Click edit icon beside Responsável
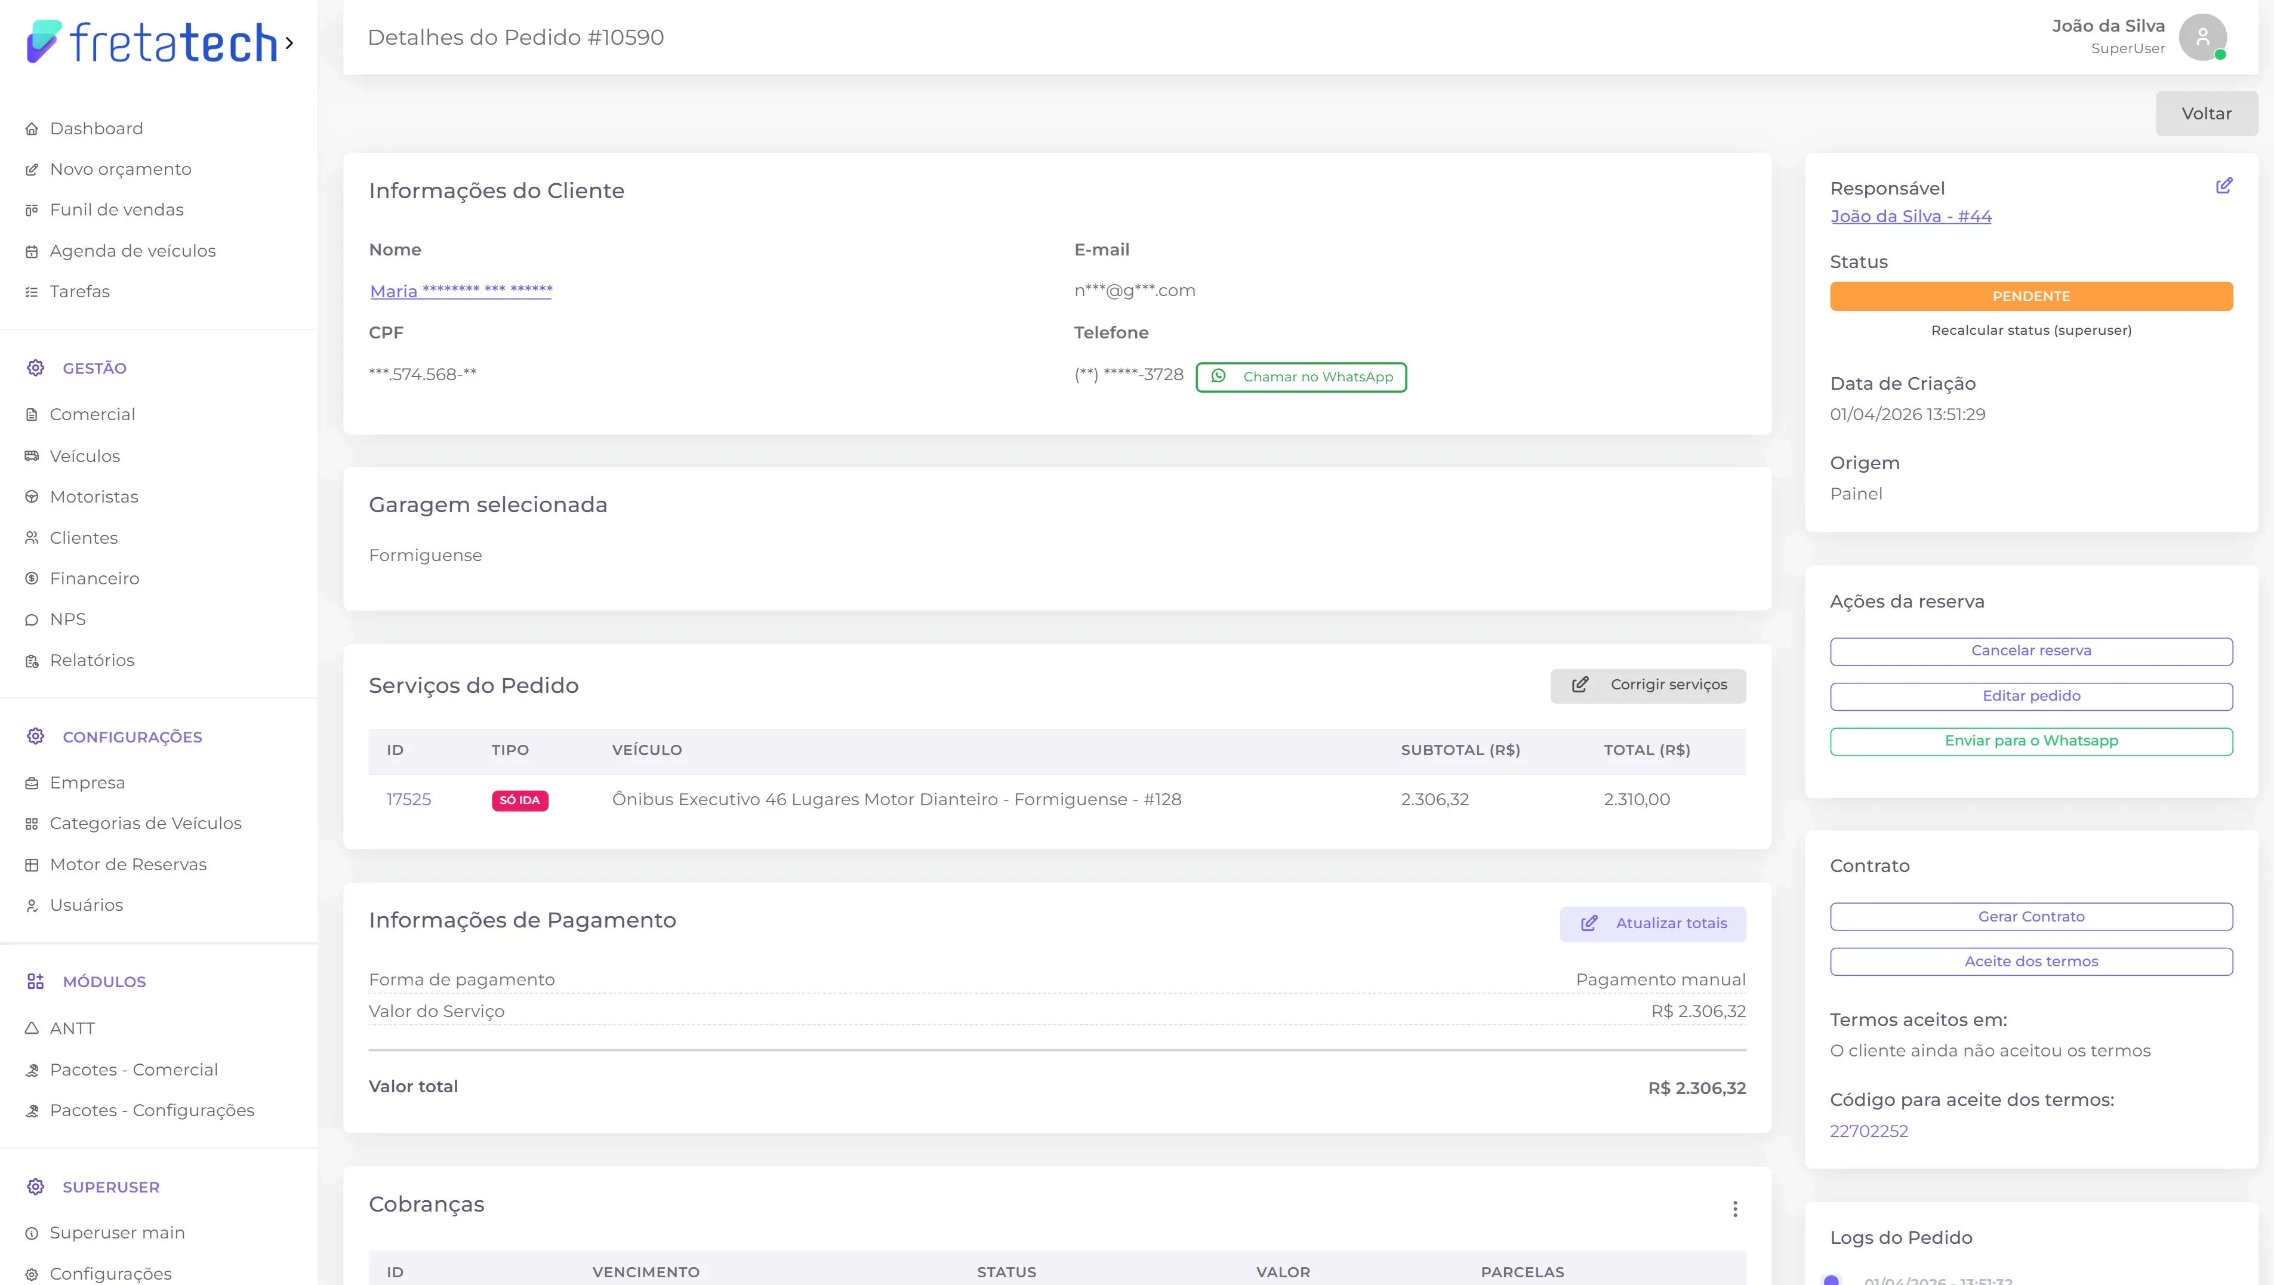The height and width of the screenshot is (1285, 2274). 2224,186
